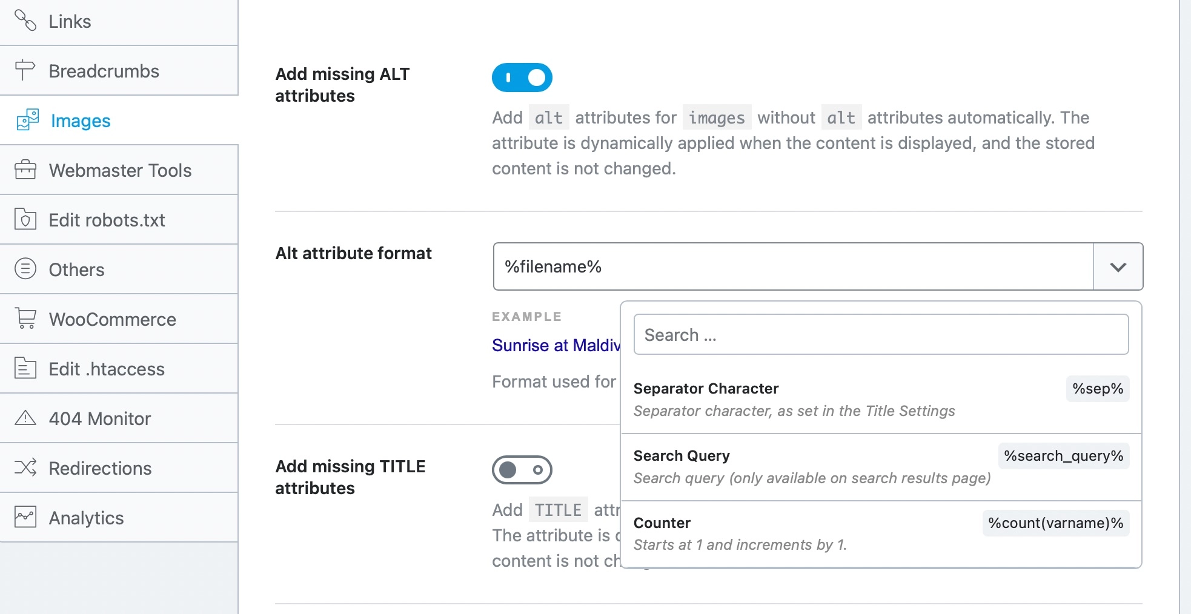This screenshot has width=1191, height=614.
Task: Collapse the Alt attribute format variable dropdown
Action: pyautogui.click(x=1118, y=267)
